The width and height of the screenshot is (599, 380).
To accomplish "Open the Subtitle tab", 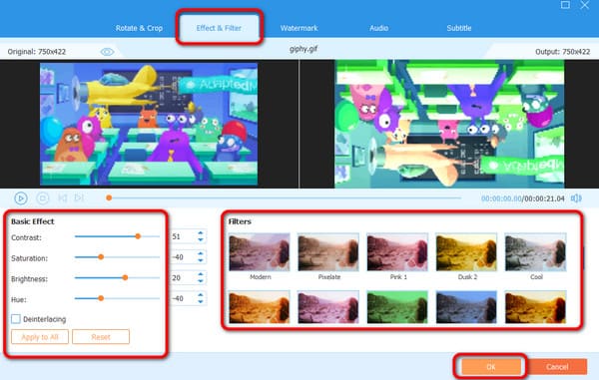I will click(x=459, y=28).
